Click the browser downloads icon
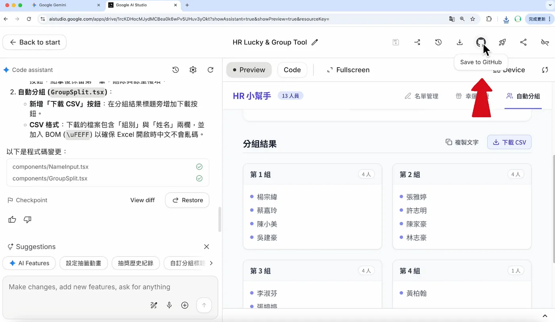Image resolution: width=555 pixels, height=322 pixels. pos(506,19)
